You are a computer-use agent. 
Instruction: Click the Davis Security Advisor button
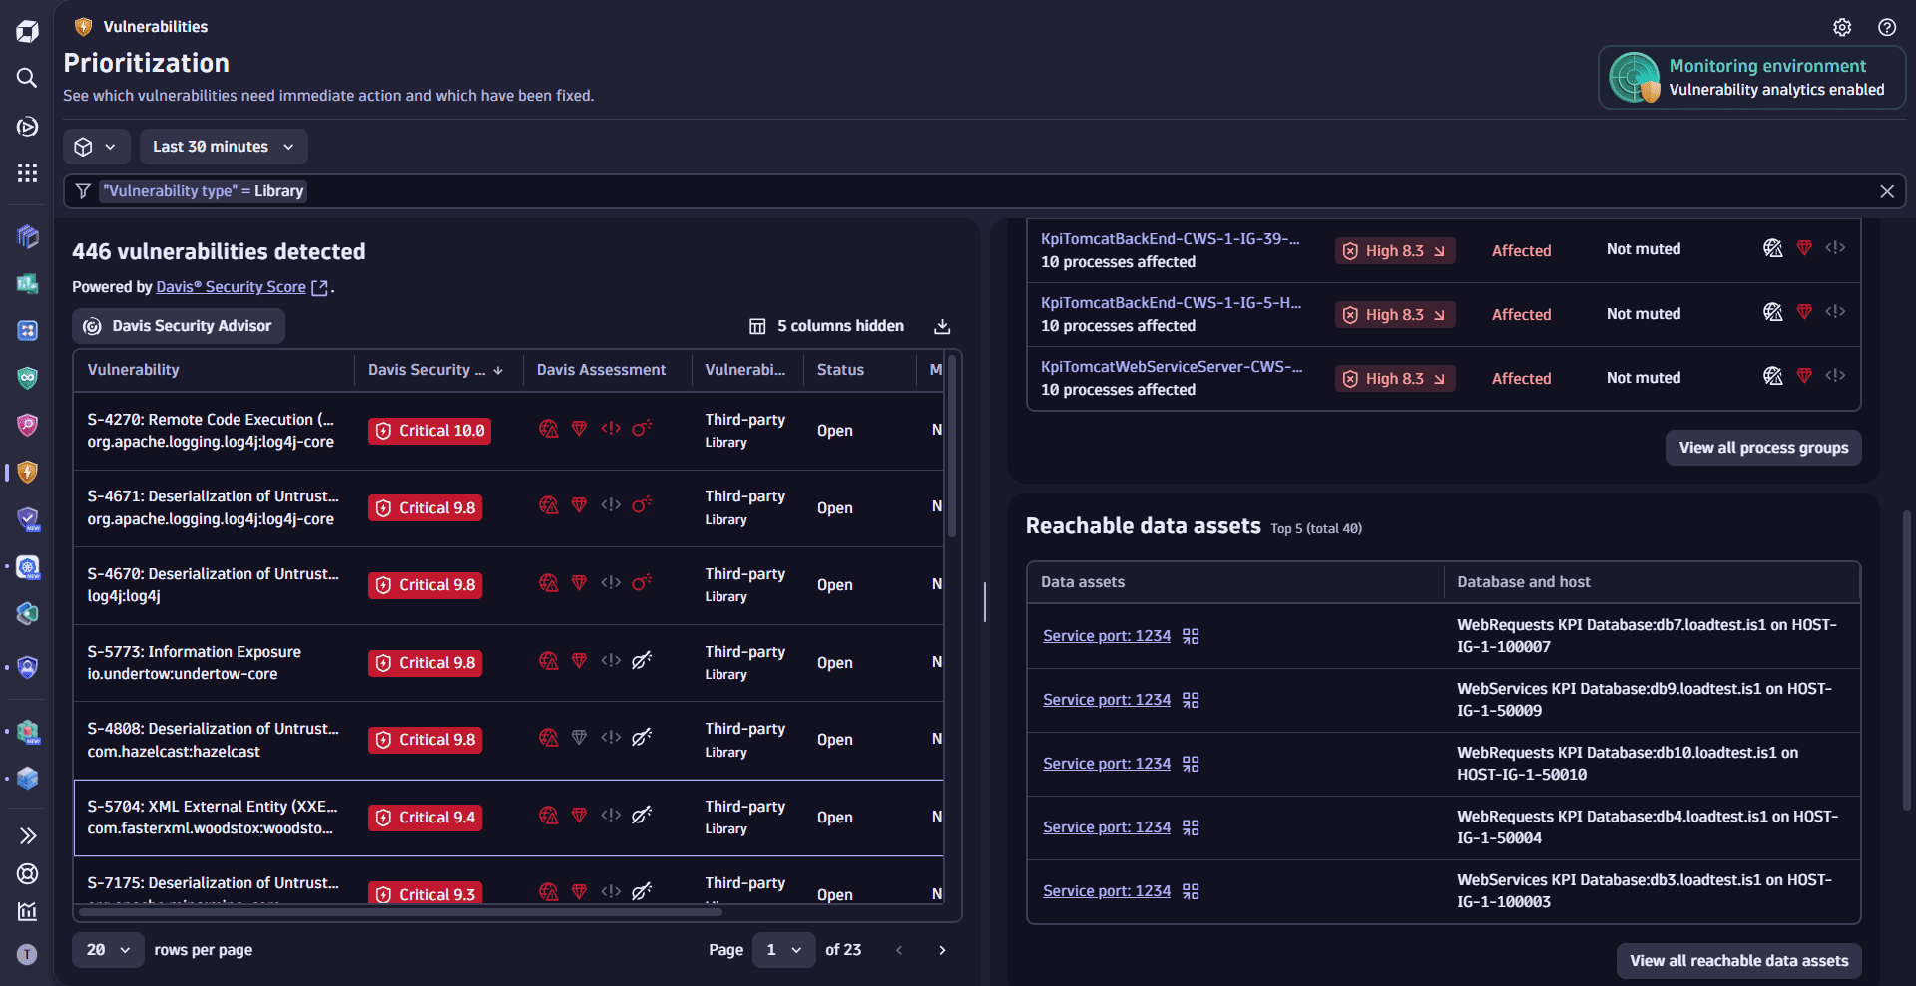tap(178, 326)
